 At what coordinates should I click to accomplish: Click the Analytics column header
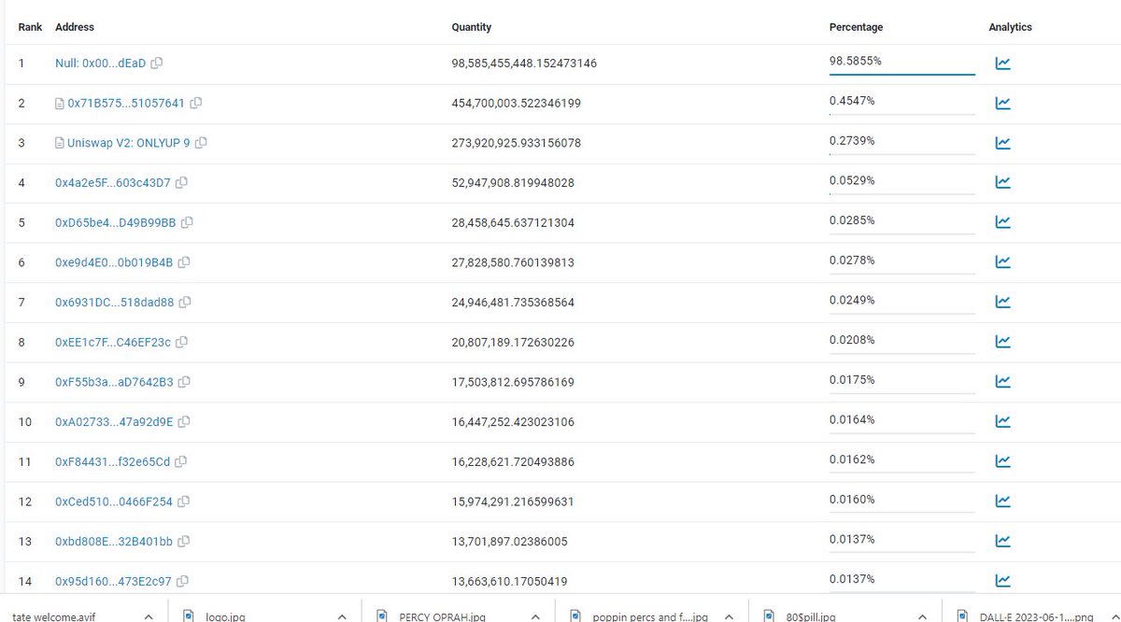(x=1010, y=27)
